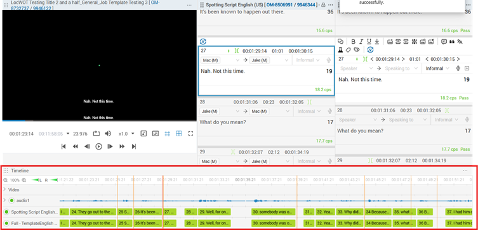
Task: Open the video panel three-dot options menu
Action: (189, 6)
